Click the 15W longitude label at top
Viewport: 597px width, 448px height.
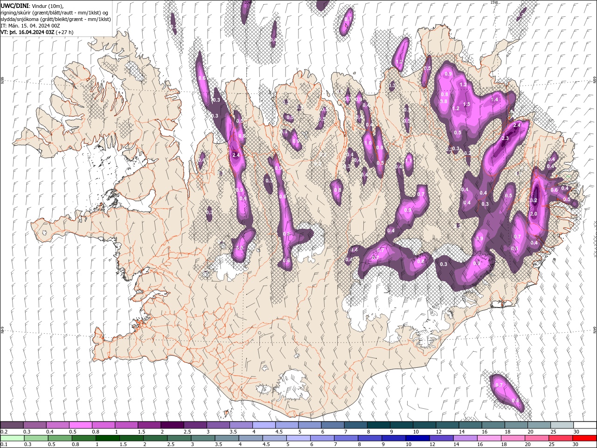493,2
